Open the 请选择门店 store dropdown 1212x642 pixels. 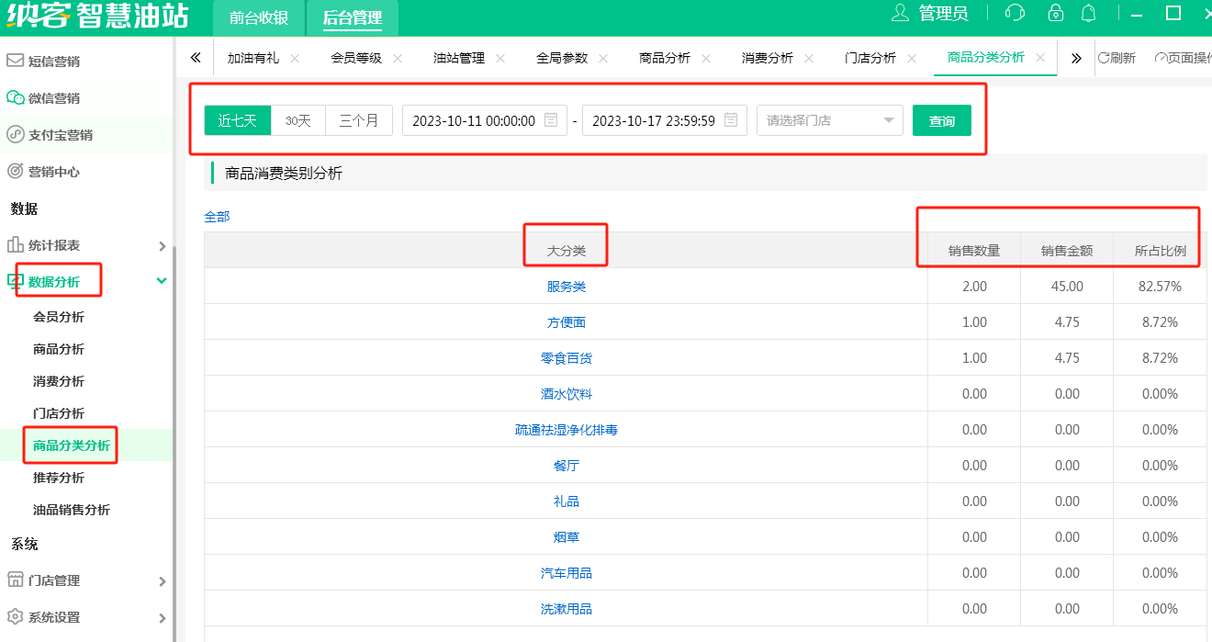pyautogui.click(x=829, y=120)
